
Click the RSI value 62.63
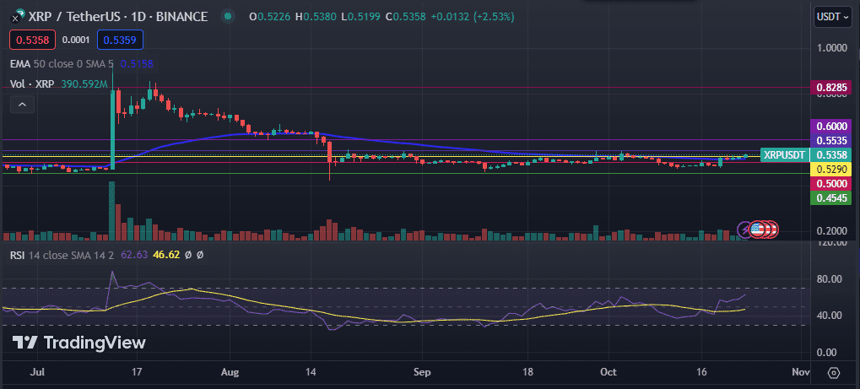[x=133, y=255]
